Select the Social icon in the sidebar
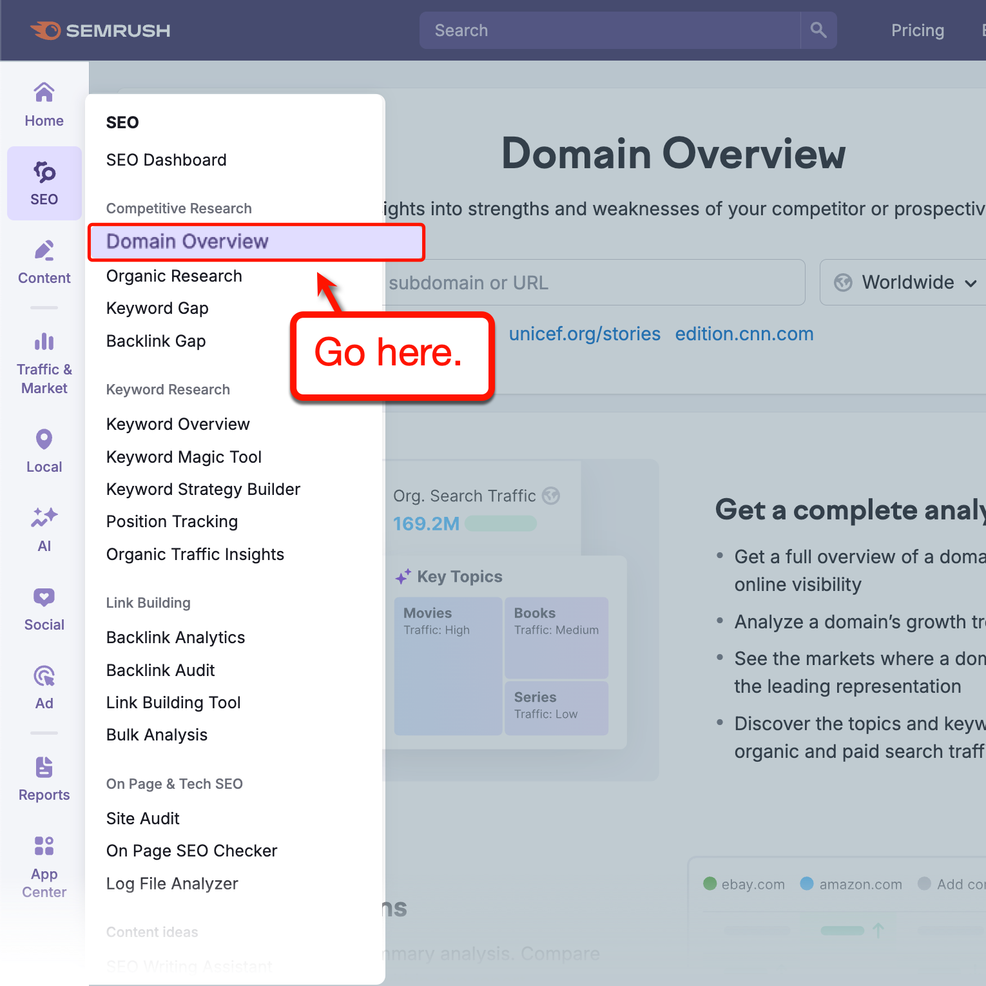Screen dimensions: 986x986 [x=44, y=608]
